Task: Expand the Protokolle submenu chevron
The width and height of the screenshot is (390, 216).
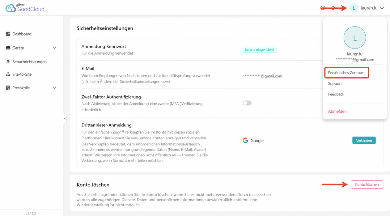Action: pos(54,88)
